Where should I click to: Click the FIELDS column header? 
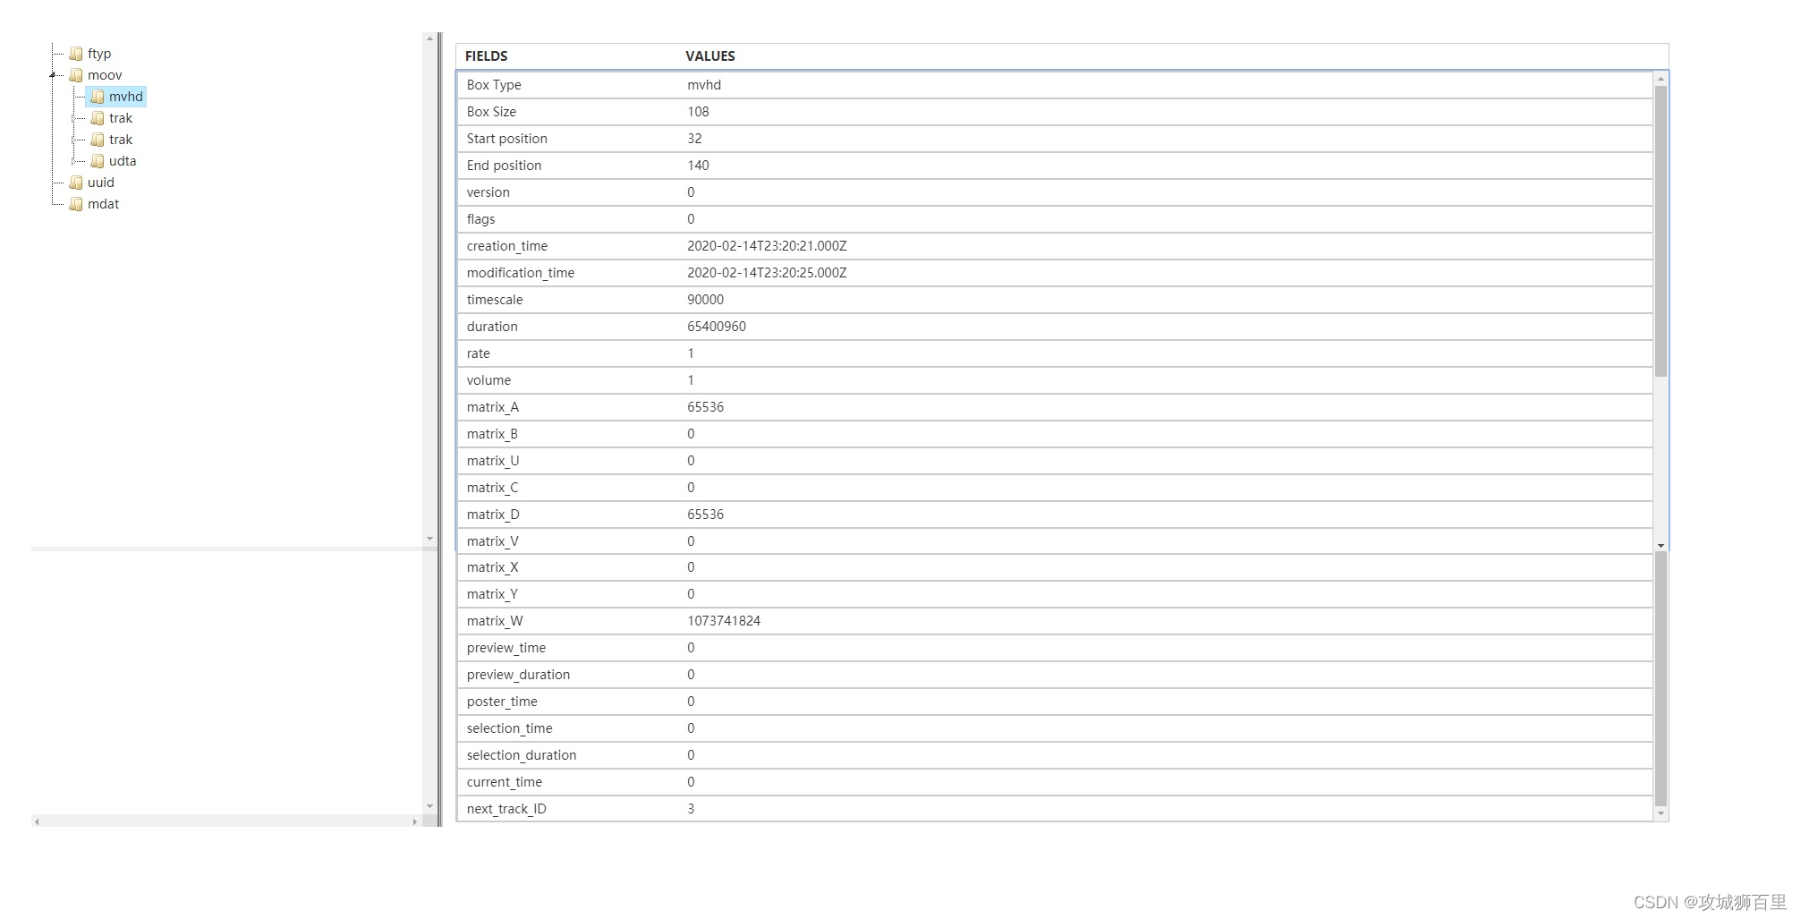pyautogui.click(x=487, y=56)
